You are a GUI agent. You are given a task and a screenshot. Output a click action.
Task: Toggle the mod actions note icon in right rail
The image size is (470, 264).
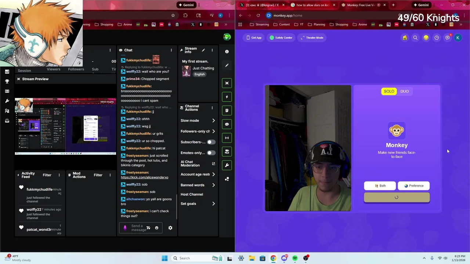click(227, 110)
